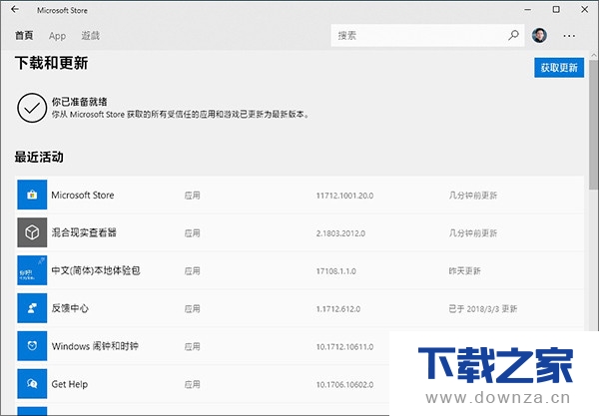Click the Windows 闹钟和时钟 icon
Screen dimensions: 599x416
33,346
